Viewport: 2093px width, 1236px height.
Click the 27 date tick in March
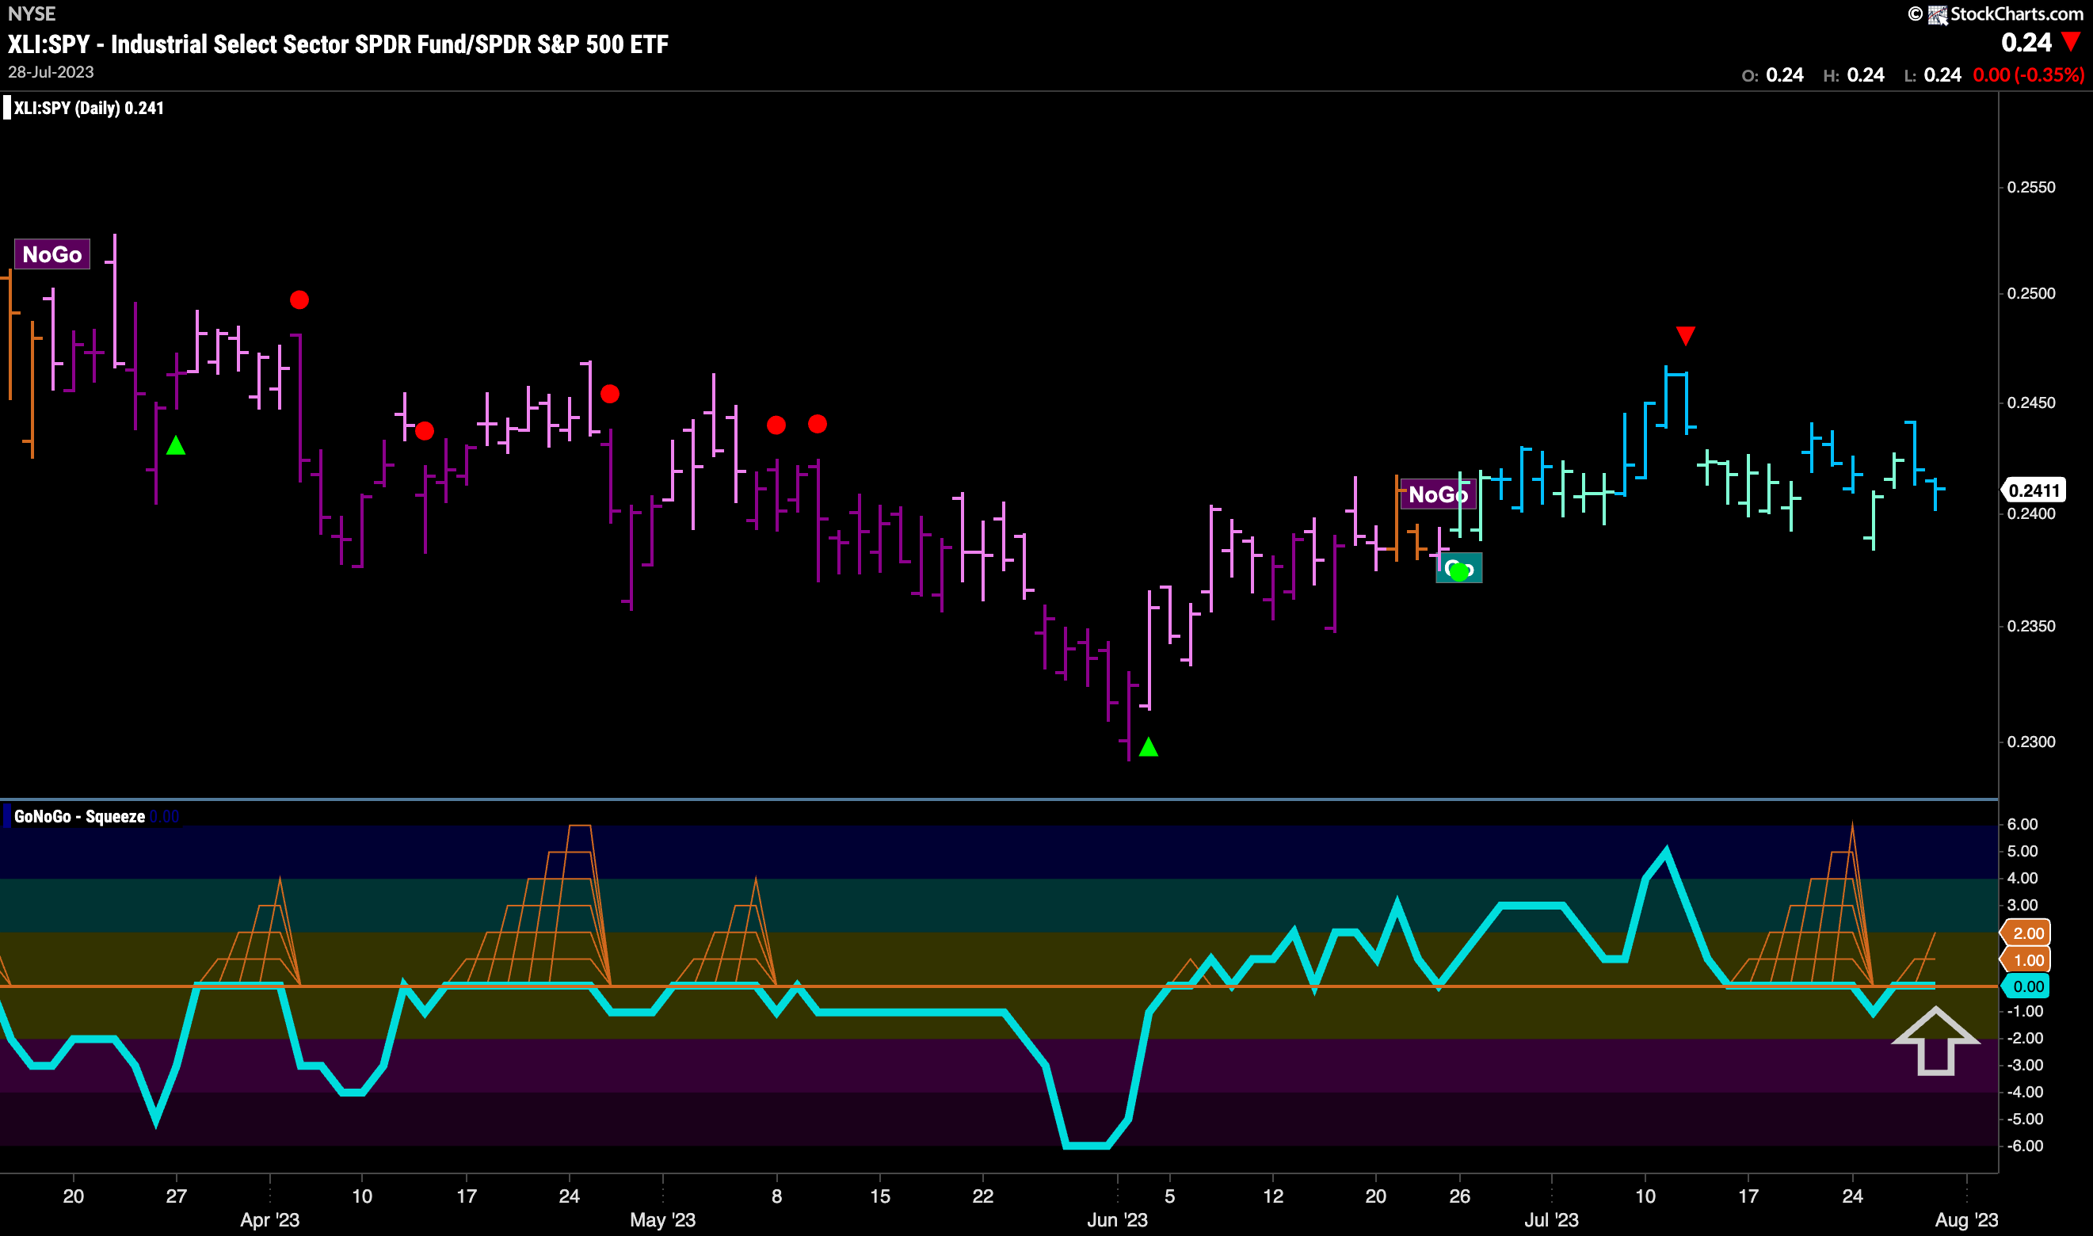pyautogui.click(x=176, y=1196)
